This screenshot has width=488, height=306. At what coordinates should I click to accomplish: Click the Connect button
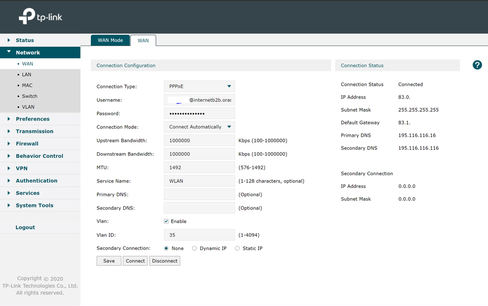pyautogui.click(x=135, y=261)
